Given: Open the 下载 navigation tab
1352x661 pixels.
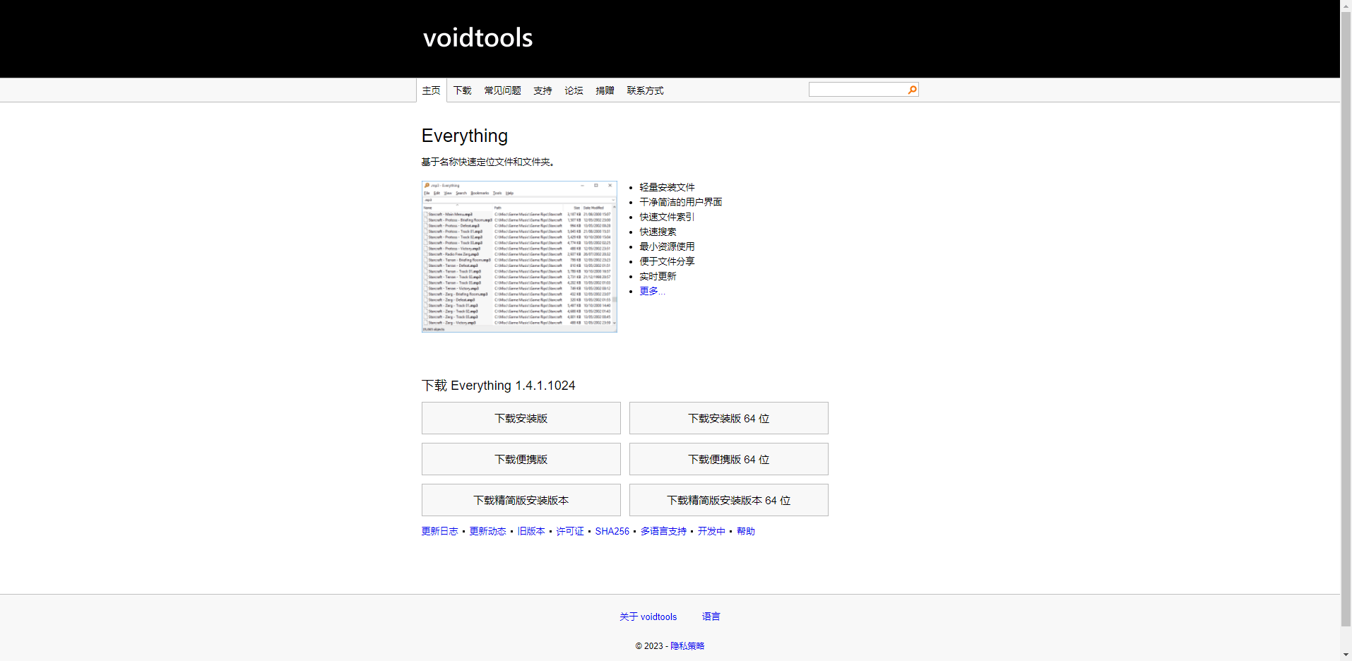Looking at the screenshot, I should [462, 90].
